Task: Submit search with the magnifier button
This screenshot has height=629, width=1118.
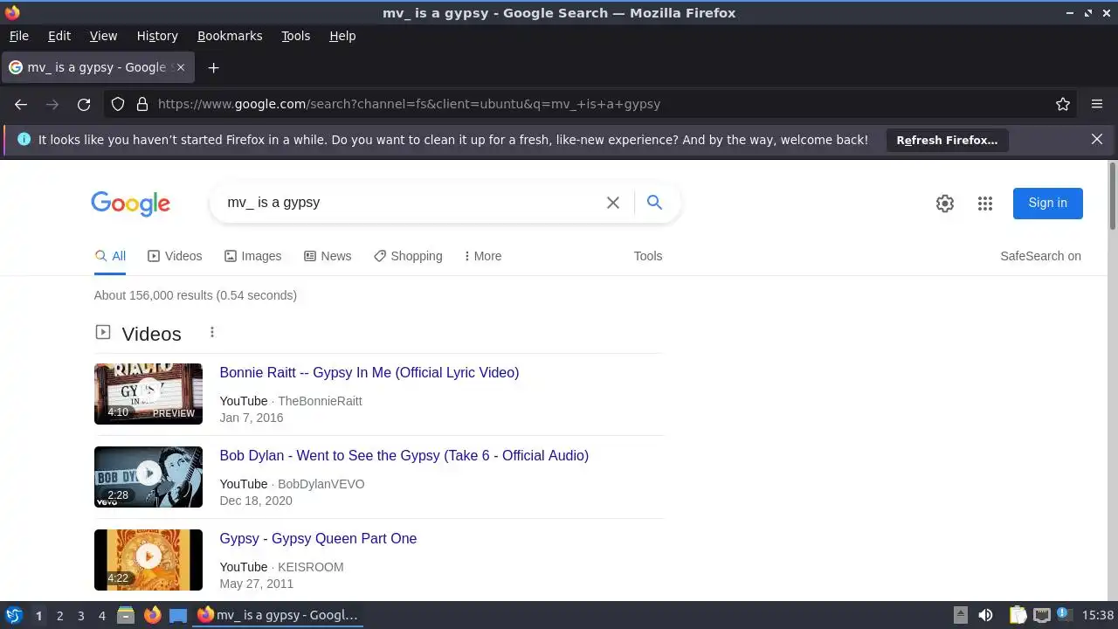Action: (x=654, y=203)
